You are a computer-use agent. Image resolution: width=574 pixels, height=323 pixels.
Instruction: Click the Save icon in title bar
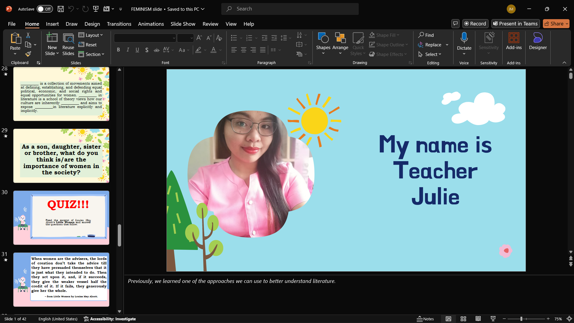61,9
